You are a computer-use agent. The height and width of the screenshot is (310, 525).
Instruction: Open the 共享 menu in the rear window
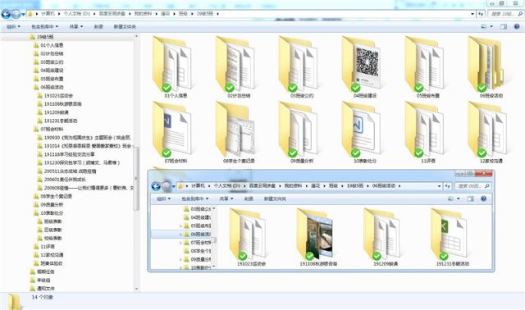(76, 26)
